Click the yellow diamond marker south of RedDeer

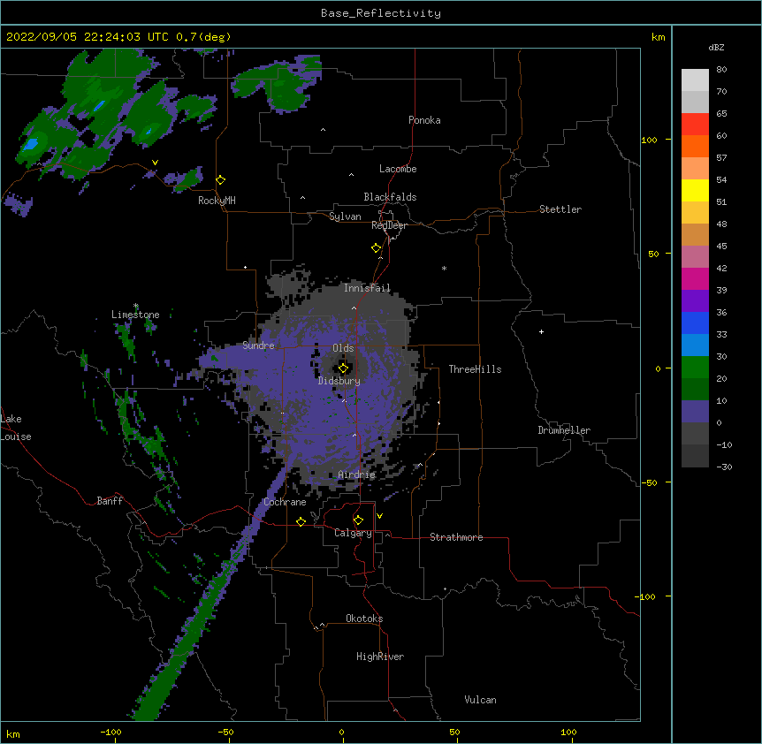(377, 248)
